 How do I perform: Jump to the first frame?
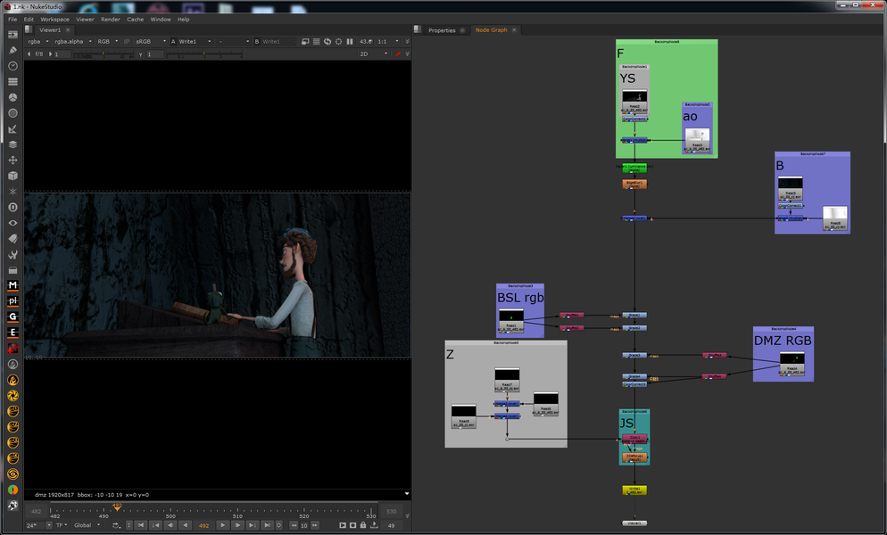(141, 525)
